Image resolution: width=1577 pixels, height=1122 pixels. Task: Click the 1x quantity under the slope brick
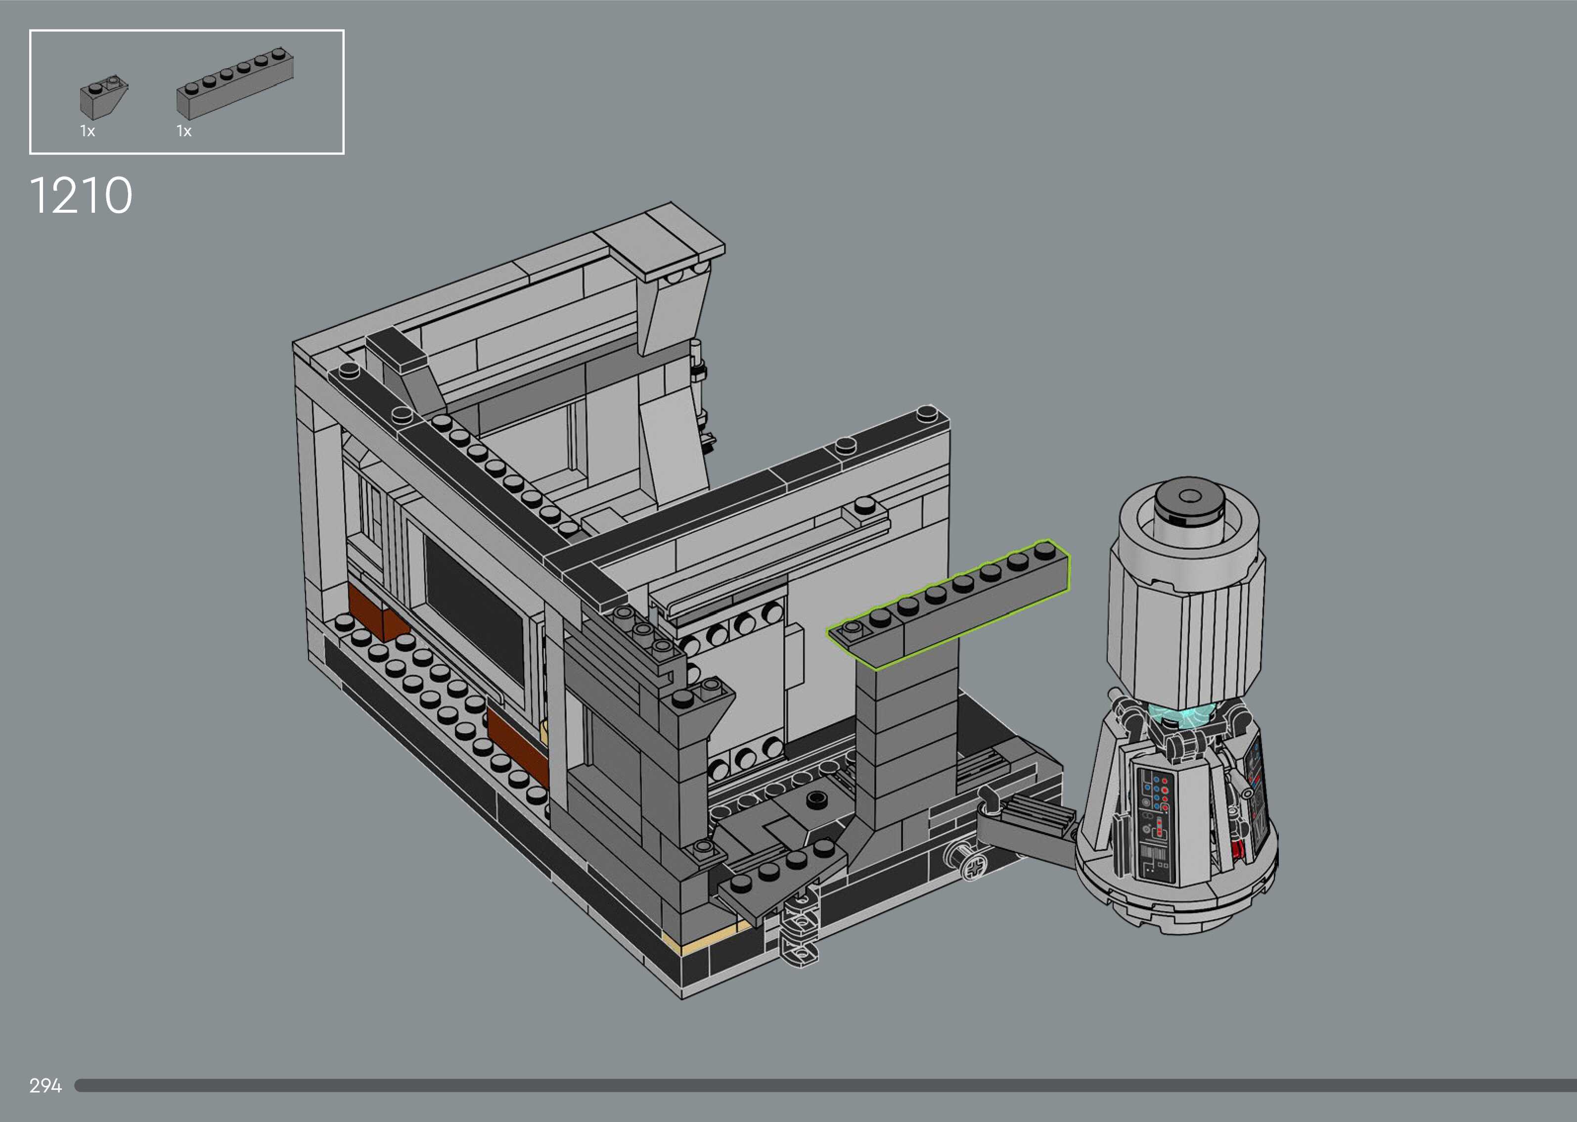point(87,131)
